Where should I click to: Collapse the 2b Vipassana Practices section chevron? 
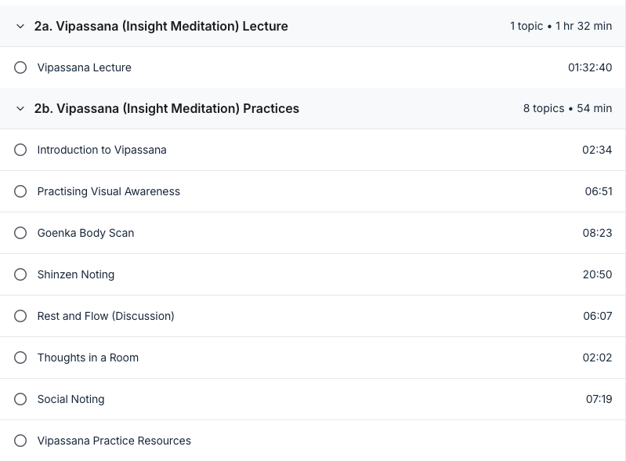pos(20,109)
